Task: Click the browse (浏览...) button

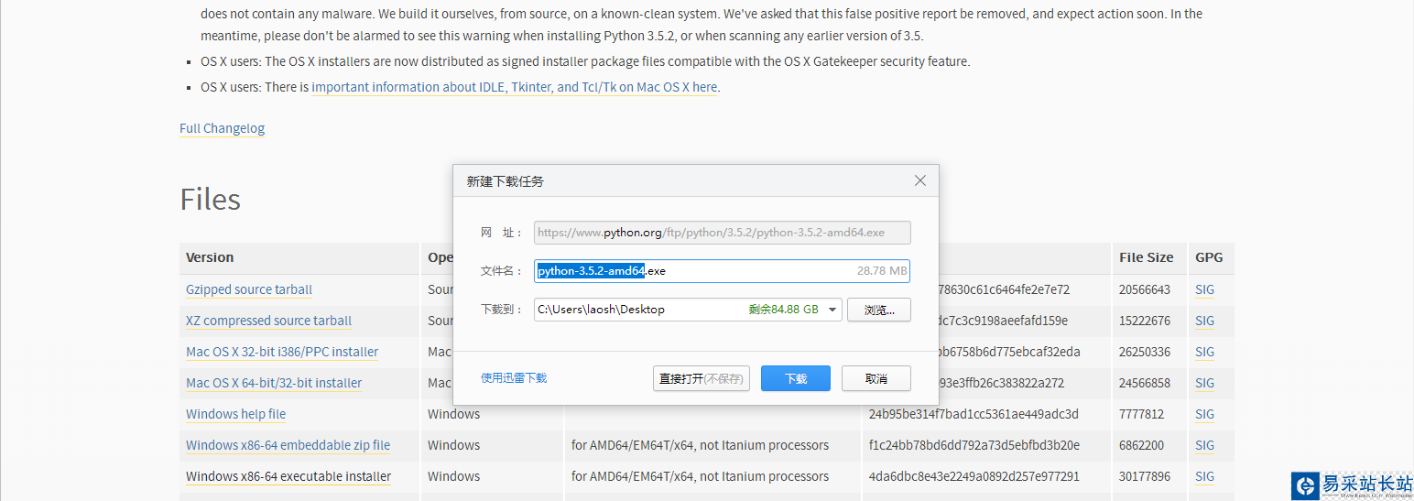Action: click(878, 310)
